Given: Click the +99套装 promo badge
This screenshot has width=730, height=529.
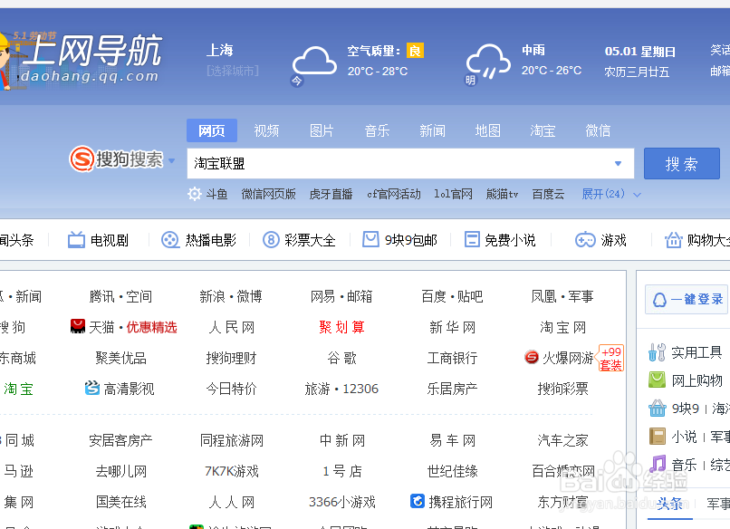Looking at the screenshot, I should click(610, 358).
